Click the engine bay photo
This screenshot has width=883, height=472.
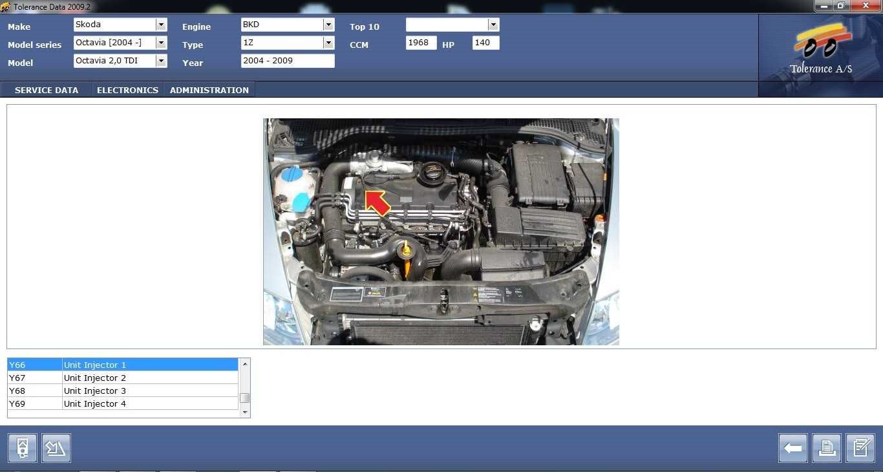pyautogui.click(x=441, y=231)
